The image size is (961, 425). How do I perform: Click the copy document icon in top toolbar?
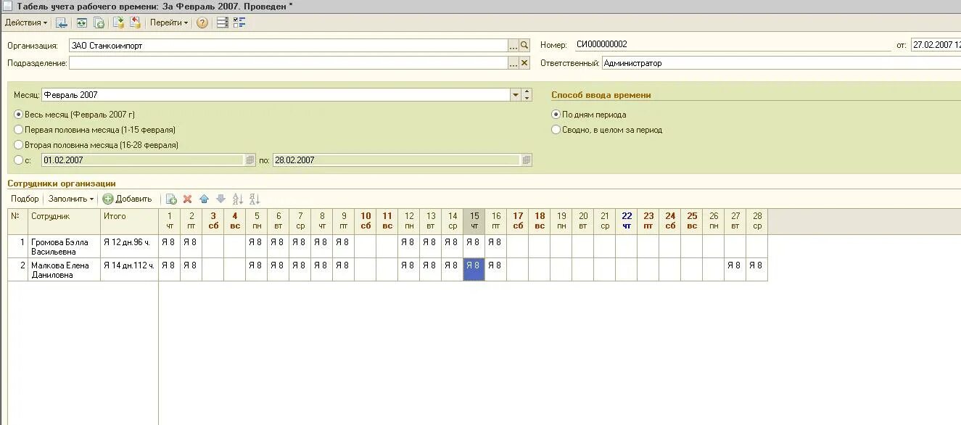coord(99,22)
